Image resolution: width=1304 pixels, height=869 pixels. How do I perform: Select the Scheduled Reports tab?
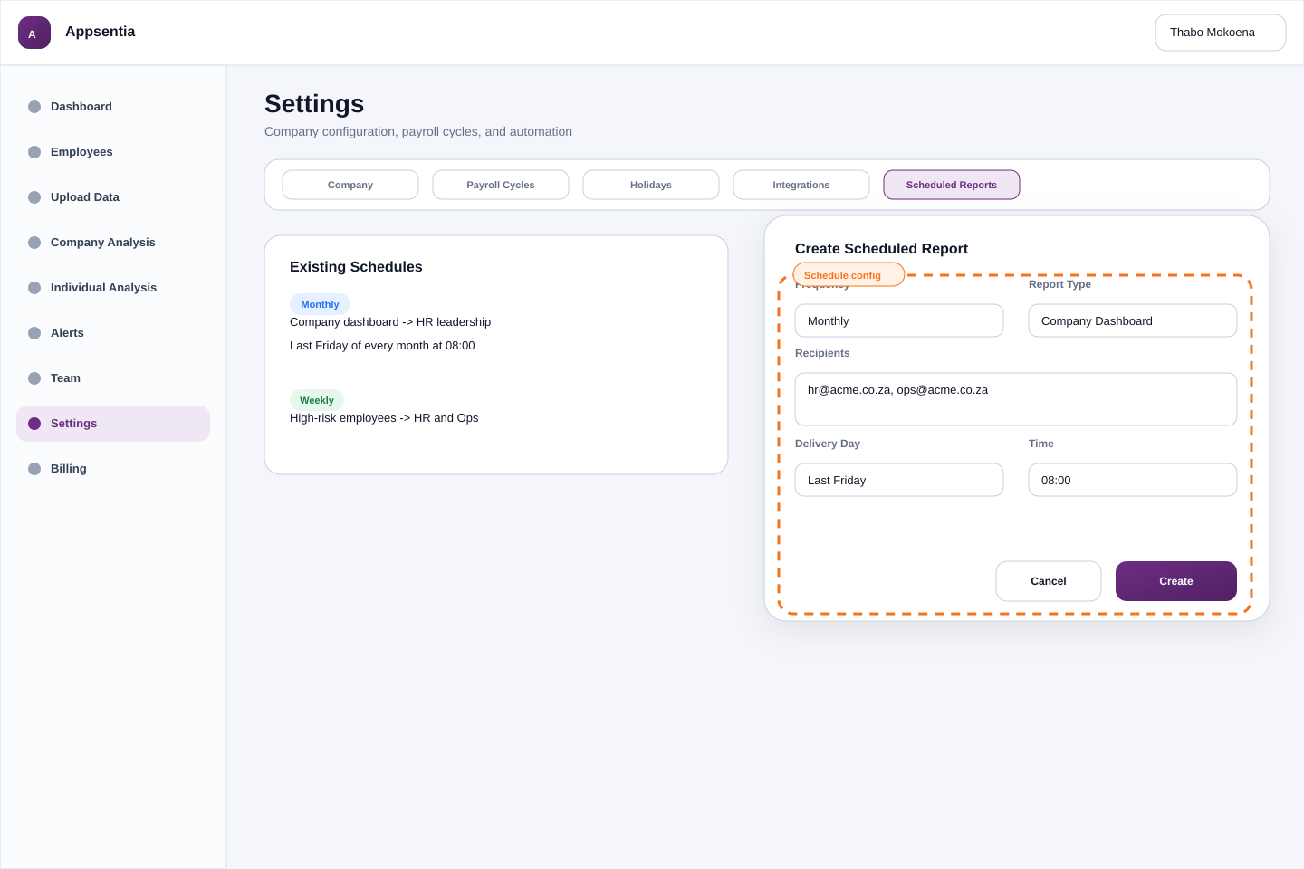click(952, 185)
